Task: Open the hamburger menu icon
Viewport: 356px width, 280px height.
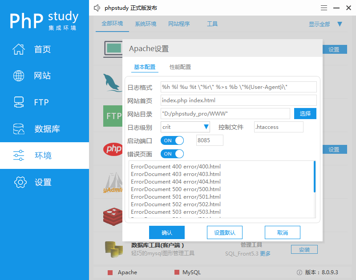Action: pos(324,8)
